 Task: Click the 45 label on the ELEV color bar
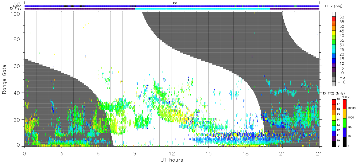[x=342, y=31]
